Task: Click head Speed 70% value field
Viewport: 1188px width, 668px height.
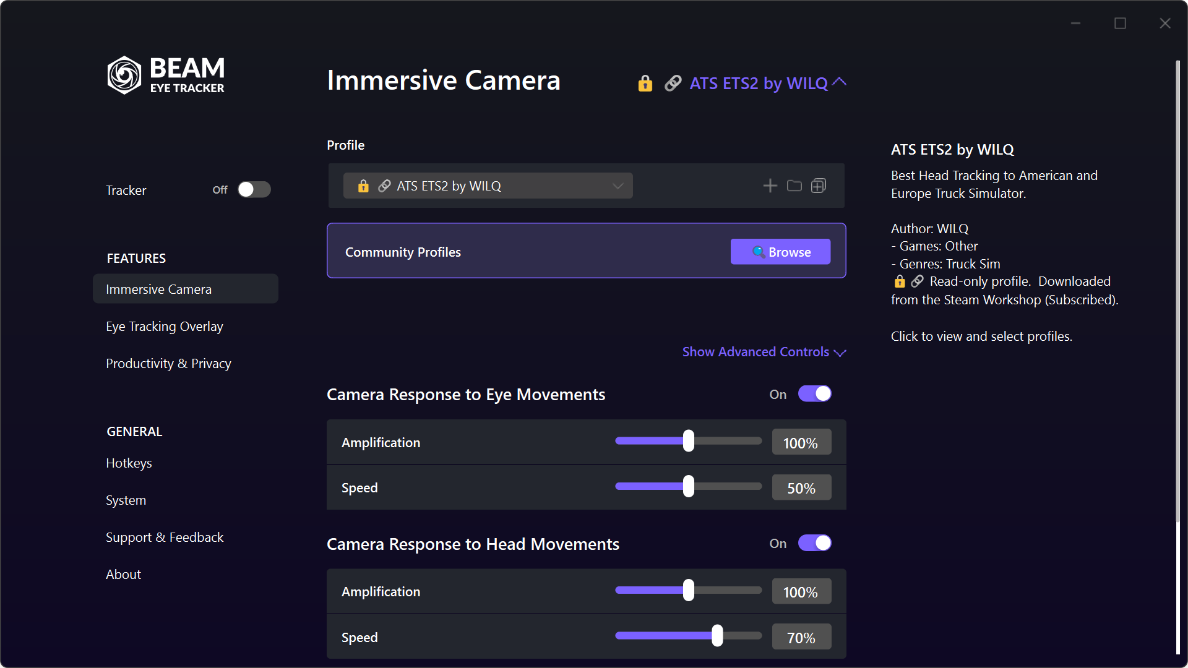Action: [801, 638]
